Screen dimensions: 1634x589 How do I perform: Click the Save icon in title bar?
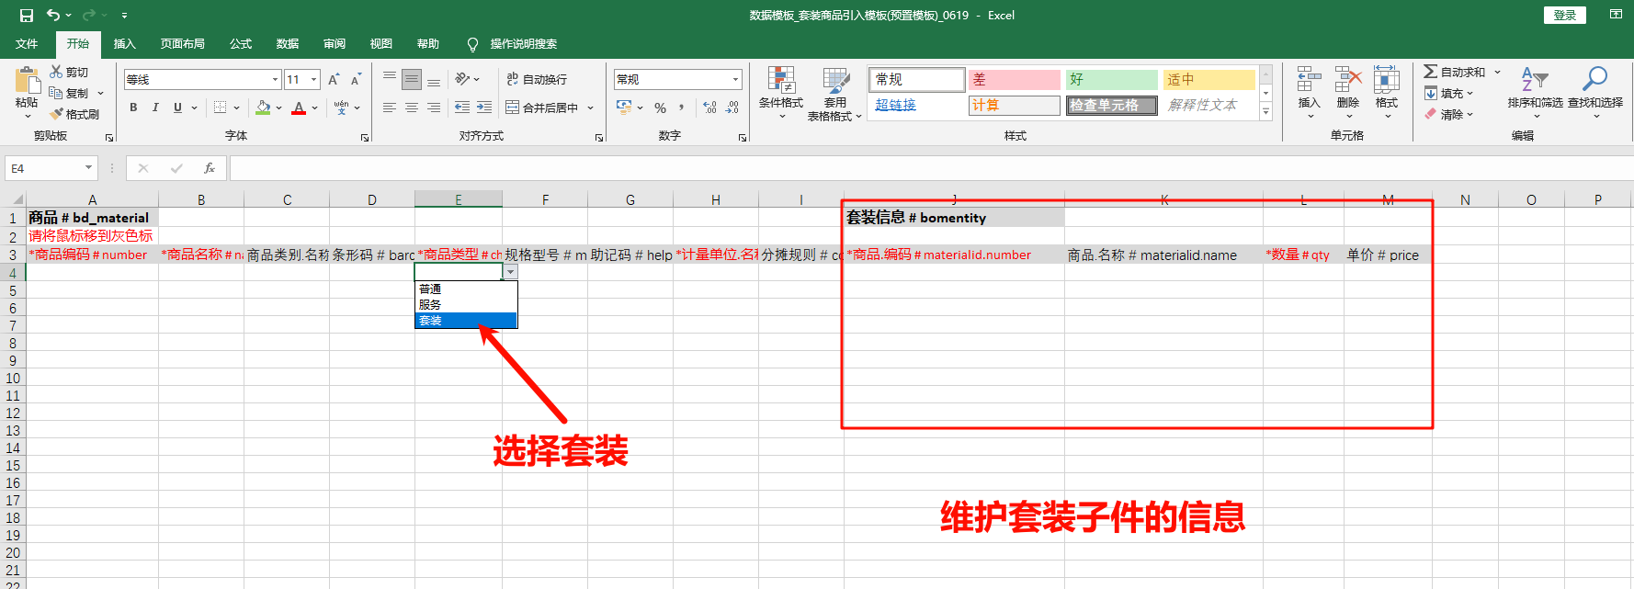point(27,15)
